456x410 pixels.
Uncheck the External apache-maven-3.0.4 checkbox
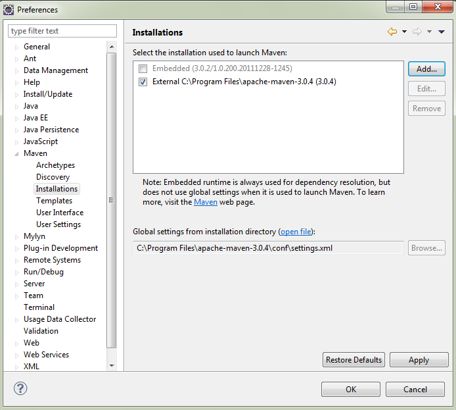tap(143, 82)
